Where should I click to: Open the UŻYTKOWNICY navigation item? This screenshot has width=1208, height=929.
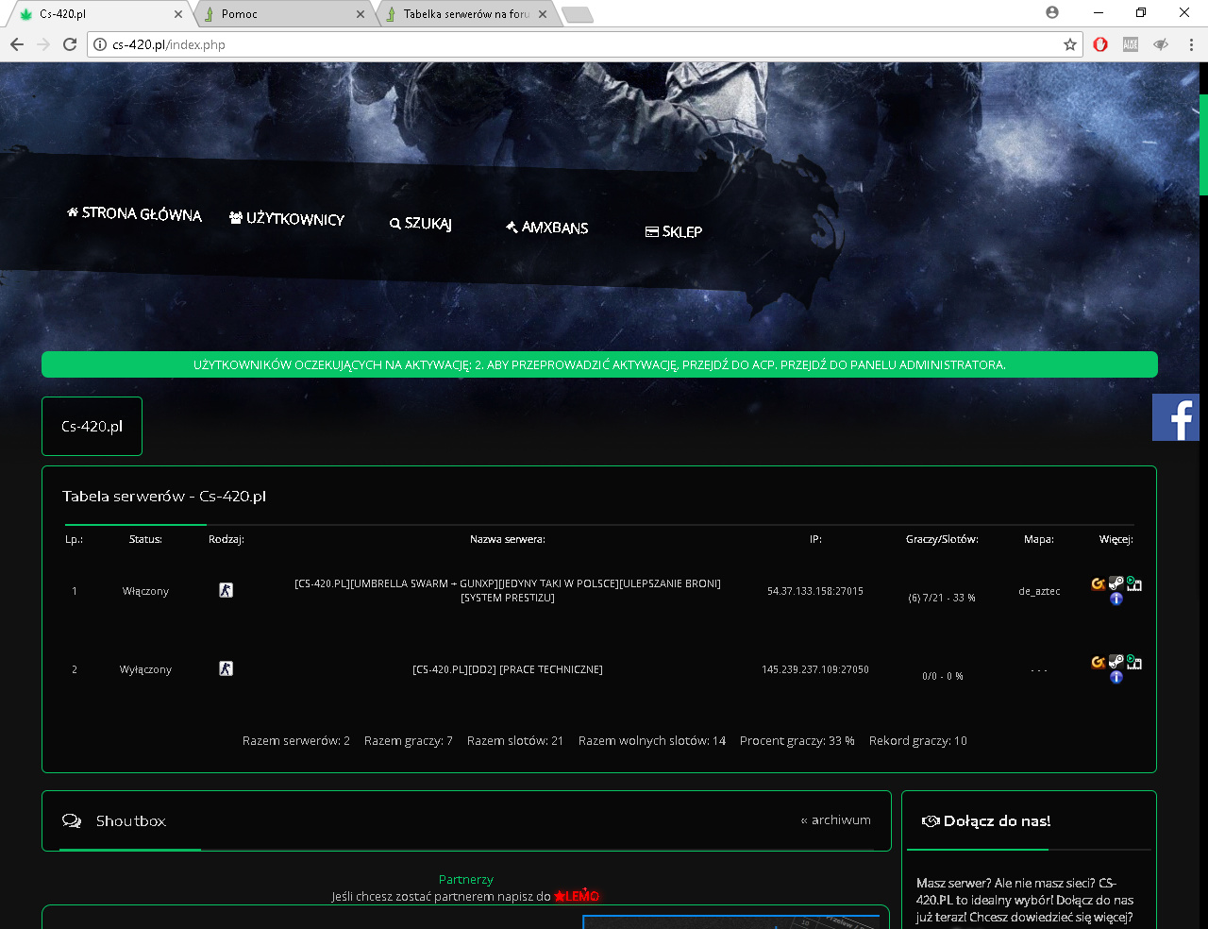click(x=287, y=219)
